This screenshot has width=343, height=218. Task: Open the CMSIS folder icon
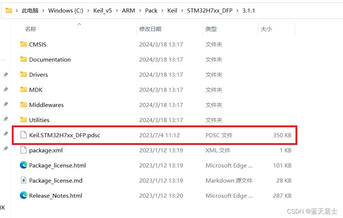(x=24, y=44)
